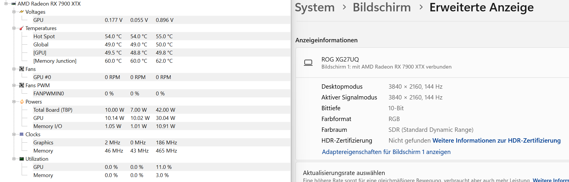Screen dimensions: 569x182
Task: Click the Voltages category label
Action: tap(35, 12)
